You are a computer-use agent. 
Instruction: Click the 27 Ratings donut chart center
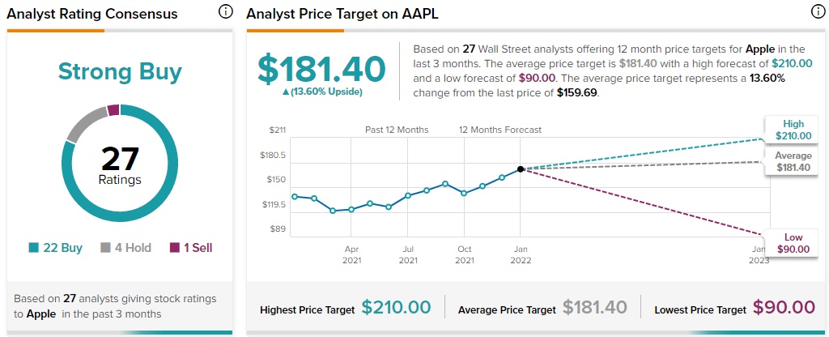point(120,164)
